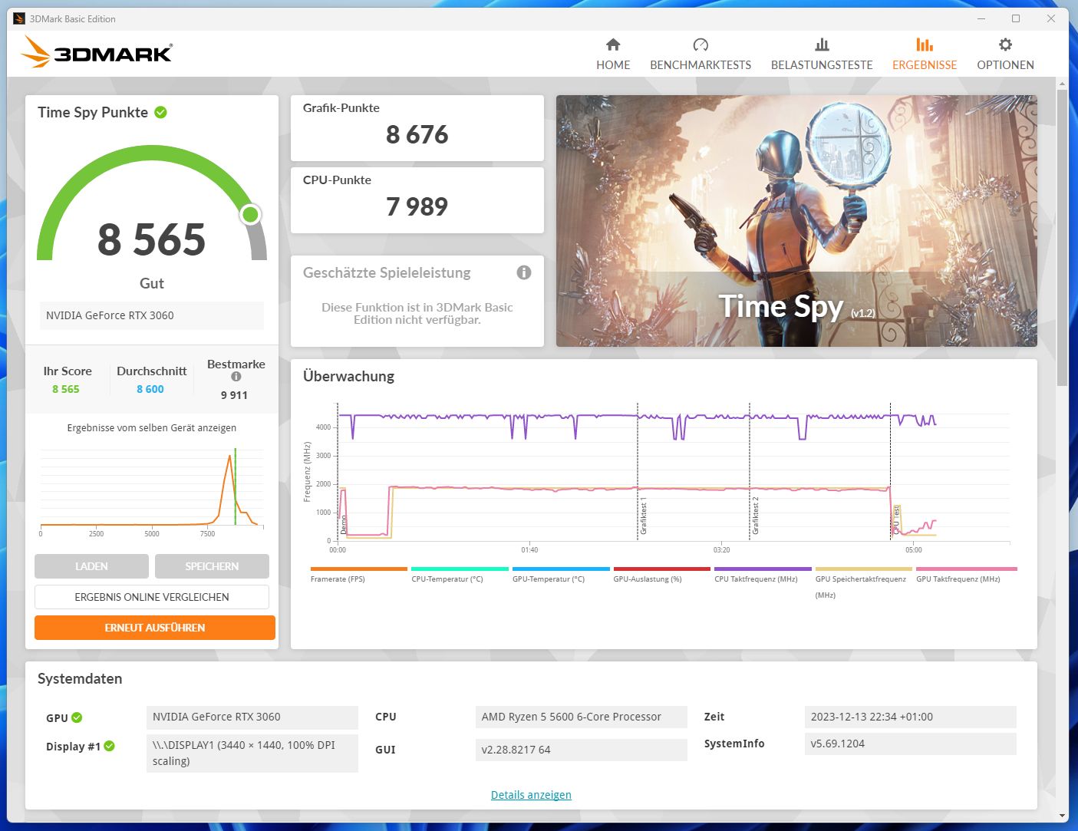Click the Grafiktest 2 marker in the chart
The height and width of the screenshot is (831, 1078).
pyautogui.click(x=755, y=516)
